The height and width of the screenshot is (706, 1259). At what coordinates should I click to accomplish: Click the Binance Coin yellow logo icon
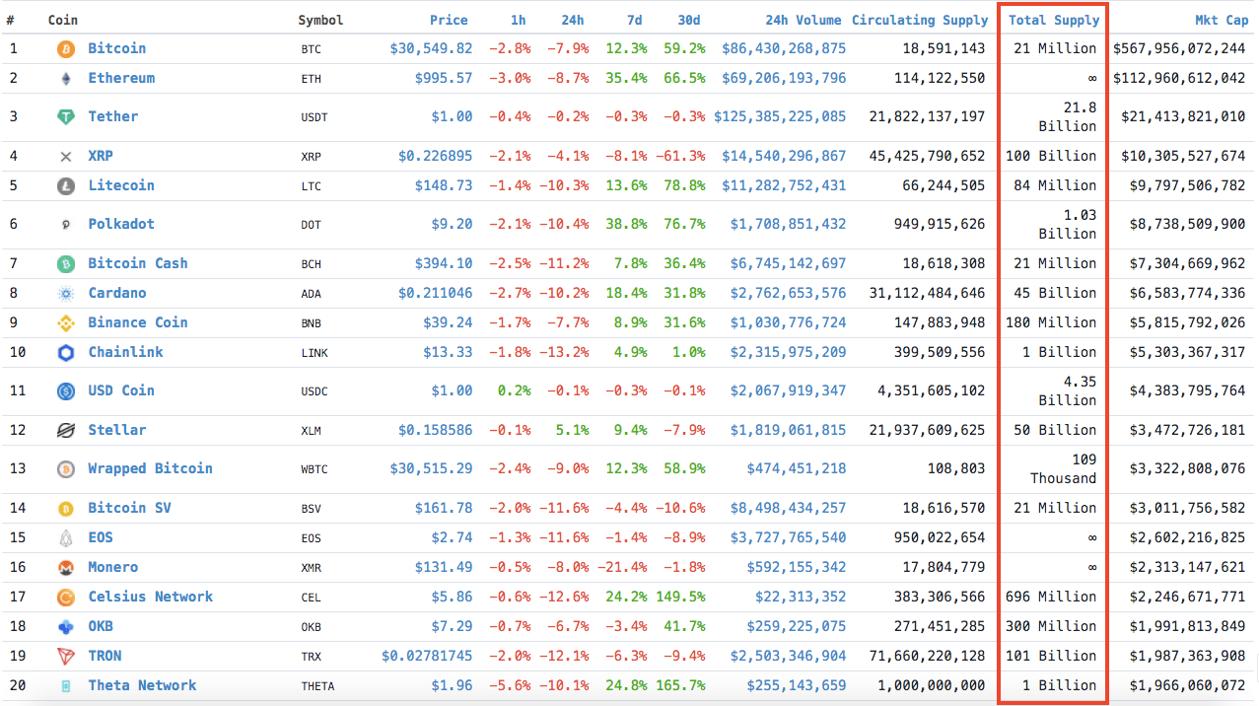pos(66,322)
